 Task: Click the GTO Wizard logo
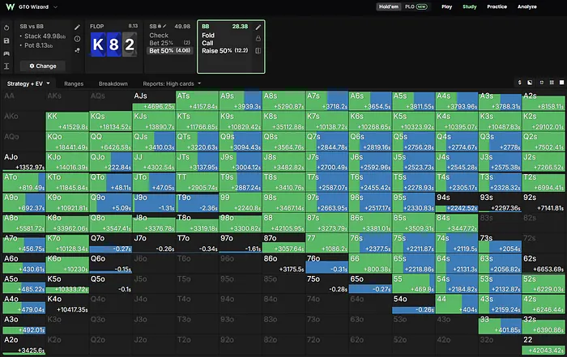pos(11,6)
